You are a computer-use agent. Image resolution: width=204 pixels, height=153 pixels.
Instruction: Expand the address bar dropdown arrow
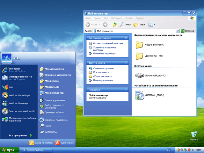(x=177, y=31)
